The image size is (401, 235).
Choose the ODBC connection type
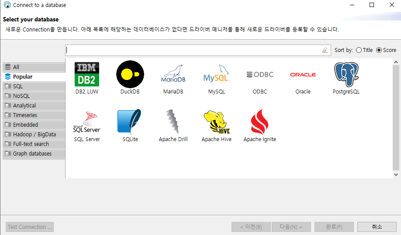tap(259, 74)
